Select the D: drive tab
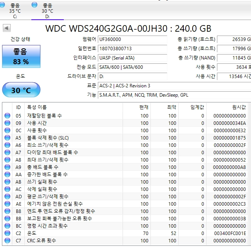The height and width of the screenshot is (247, 251). pyautogui.click(x=48, y=10)
